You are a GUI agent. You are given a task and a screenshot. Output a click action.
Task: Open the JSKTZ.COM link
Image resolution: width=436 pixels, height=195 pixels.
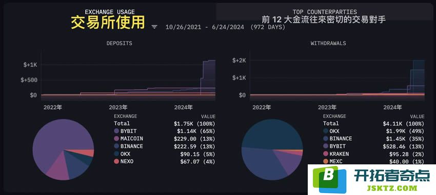point(392,188)
